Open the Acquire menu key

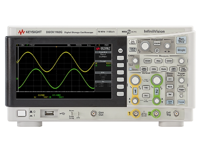(x=157, y=43)
